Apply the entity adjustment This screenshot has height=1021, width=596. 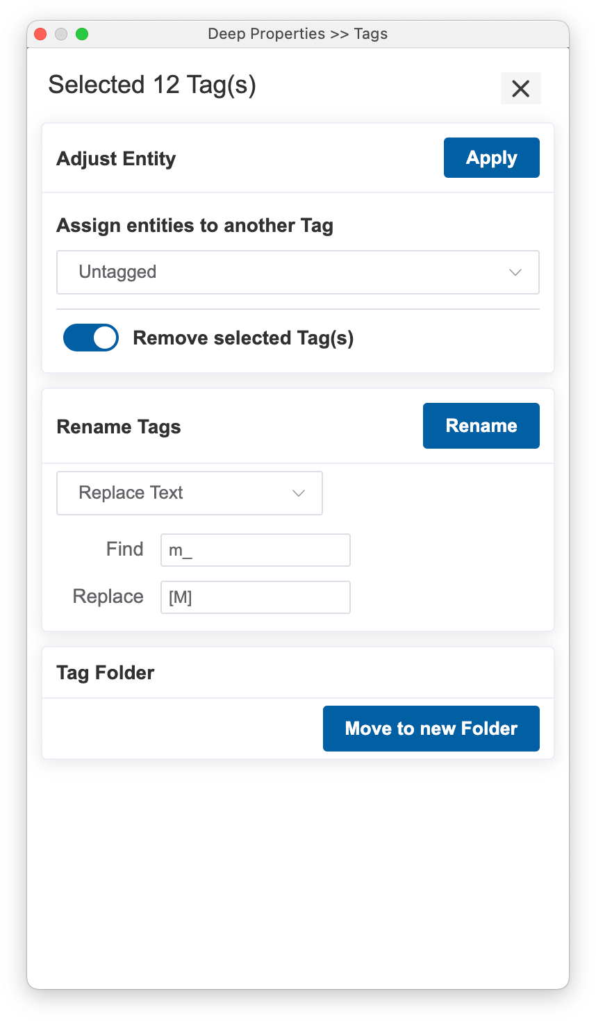coord(491,158)
